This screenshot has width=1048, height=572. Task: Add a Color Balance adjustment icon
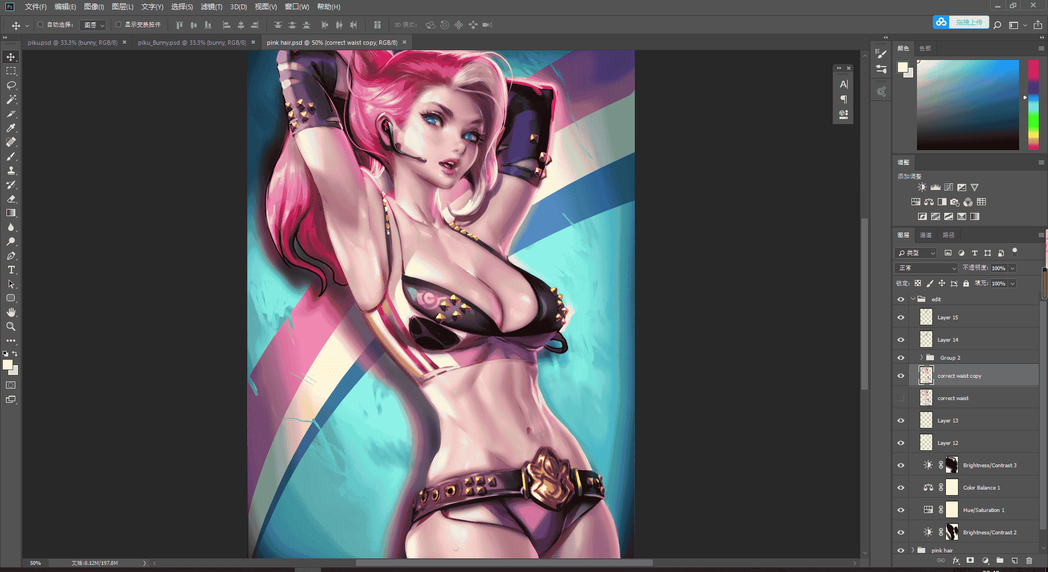(929, 202)
